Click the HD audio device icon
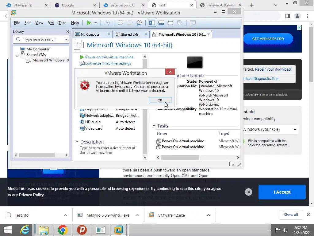 [82, 122]
